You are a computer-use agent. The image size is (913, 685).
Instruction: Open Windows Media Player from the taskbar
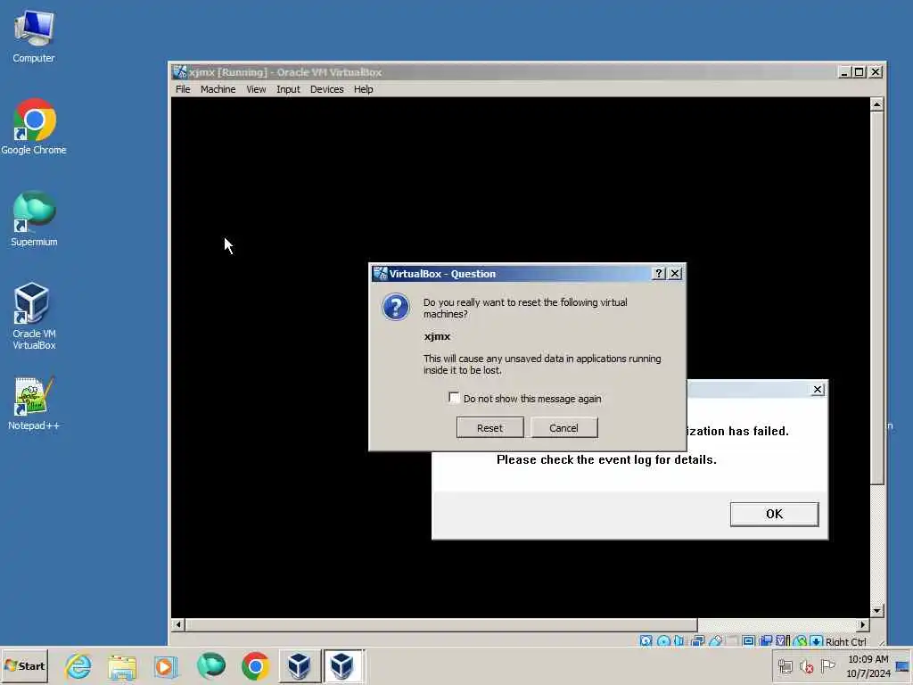165,665
